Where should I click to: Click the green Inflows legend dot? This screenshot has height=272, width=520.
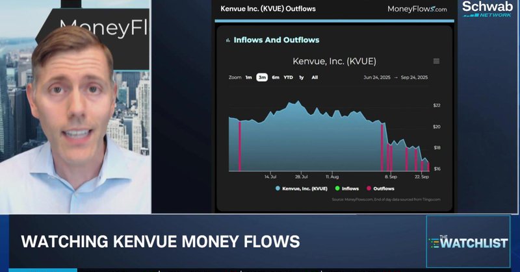[337, 188]
